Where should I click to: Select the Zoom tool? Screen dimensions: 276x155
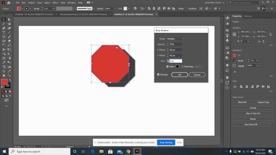9,75
